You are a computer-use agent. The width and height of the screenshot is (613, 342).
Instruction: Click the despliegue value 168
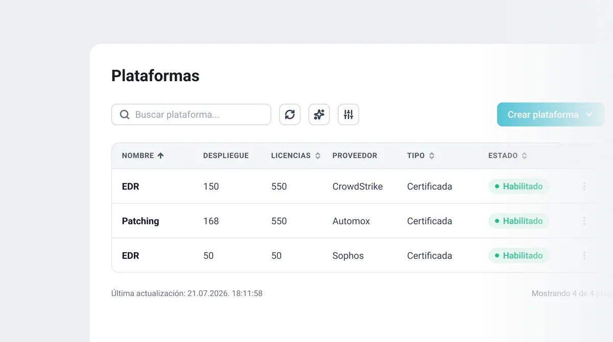pos(211,221)
